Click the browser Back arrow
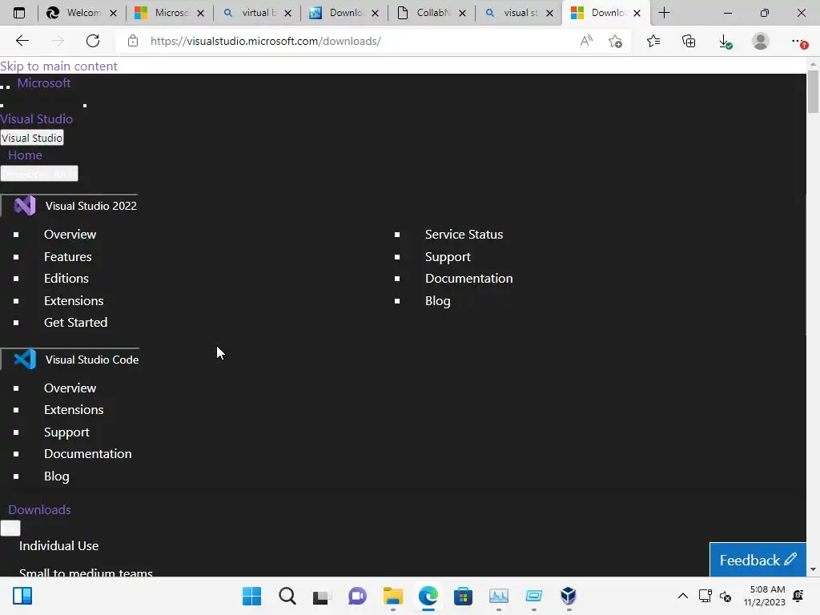The width and height of the screenshot is (820, 615). tap(22, 41)
